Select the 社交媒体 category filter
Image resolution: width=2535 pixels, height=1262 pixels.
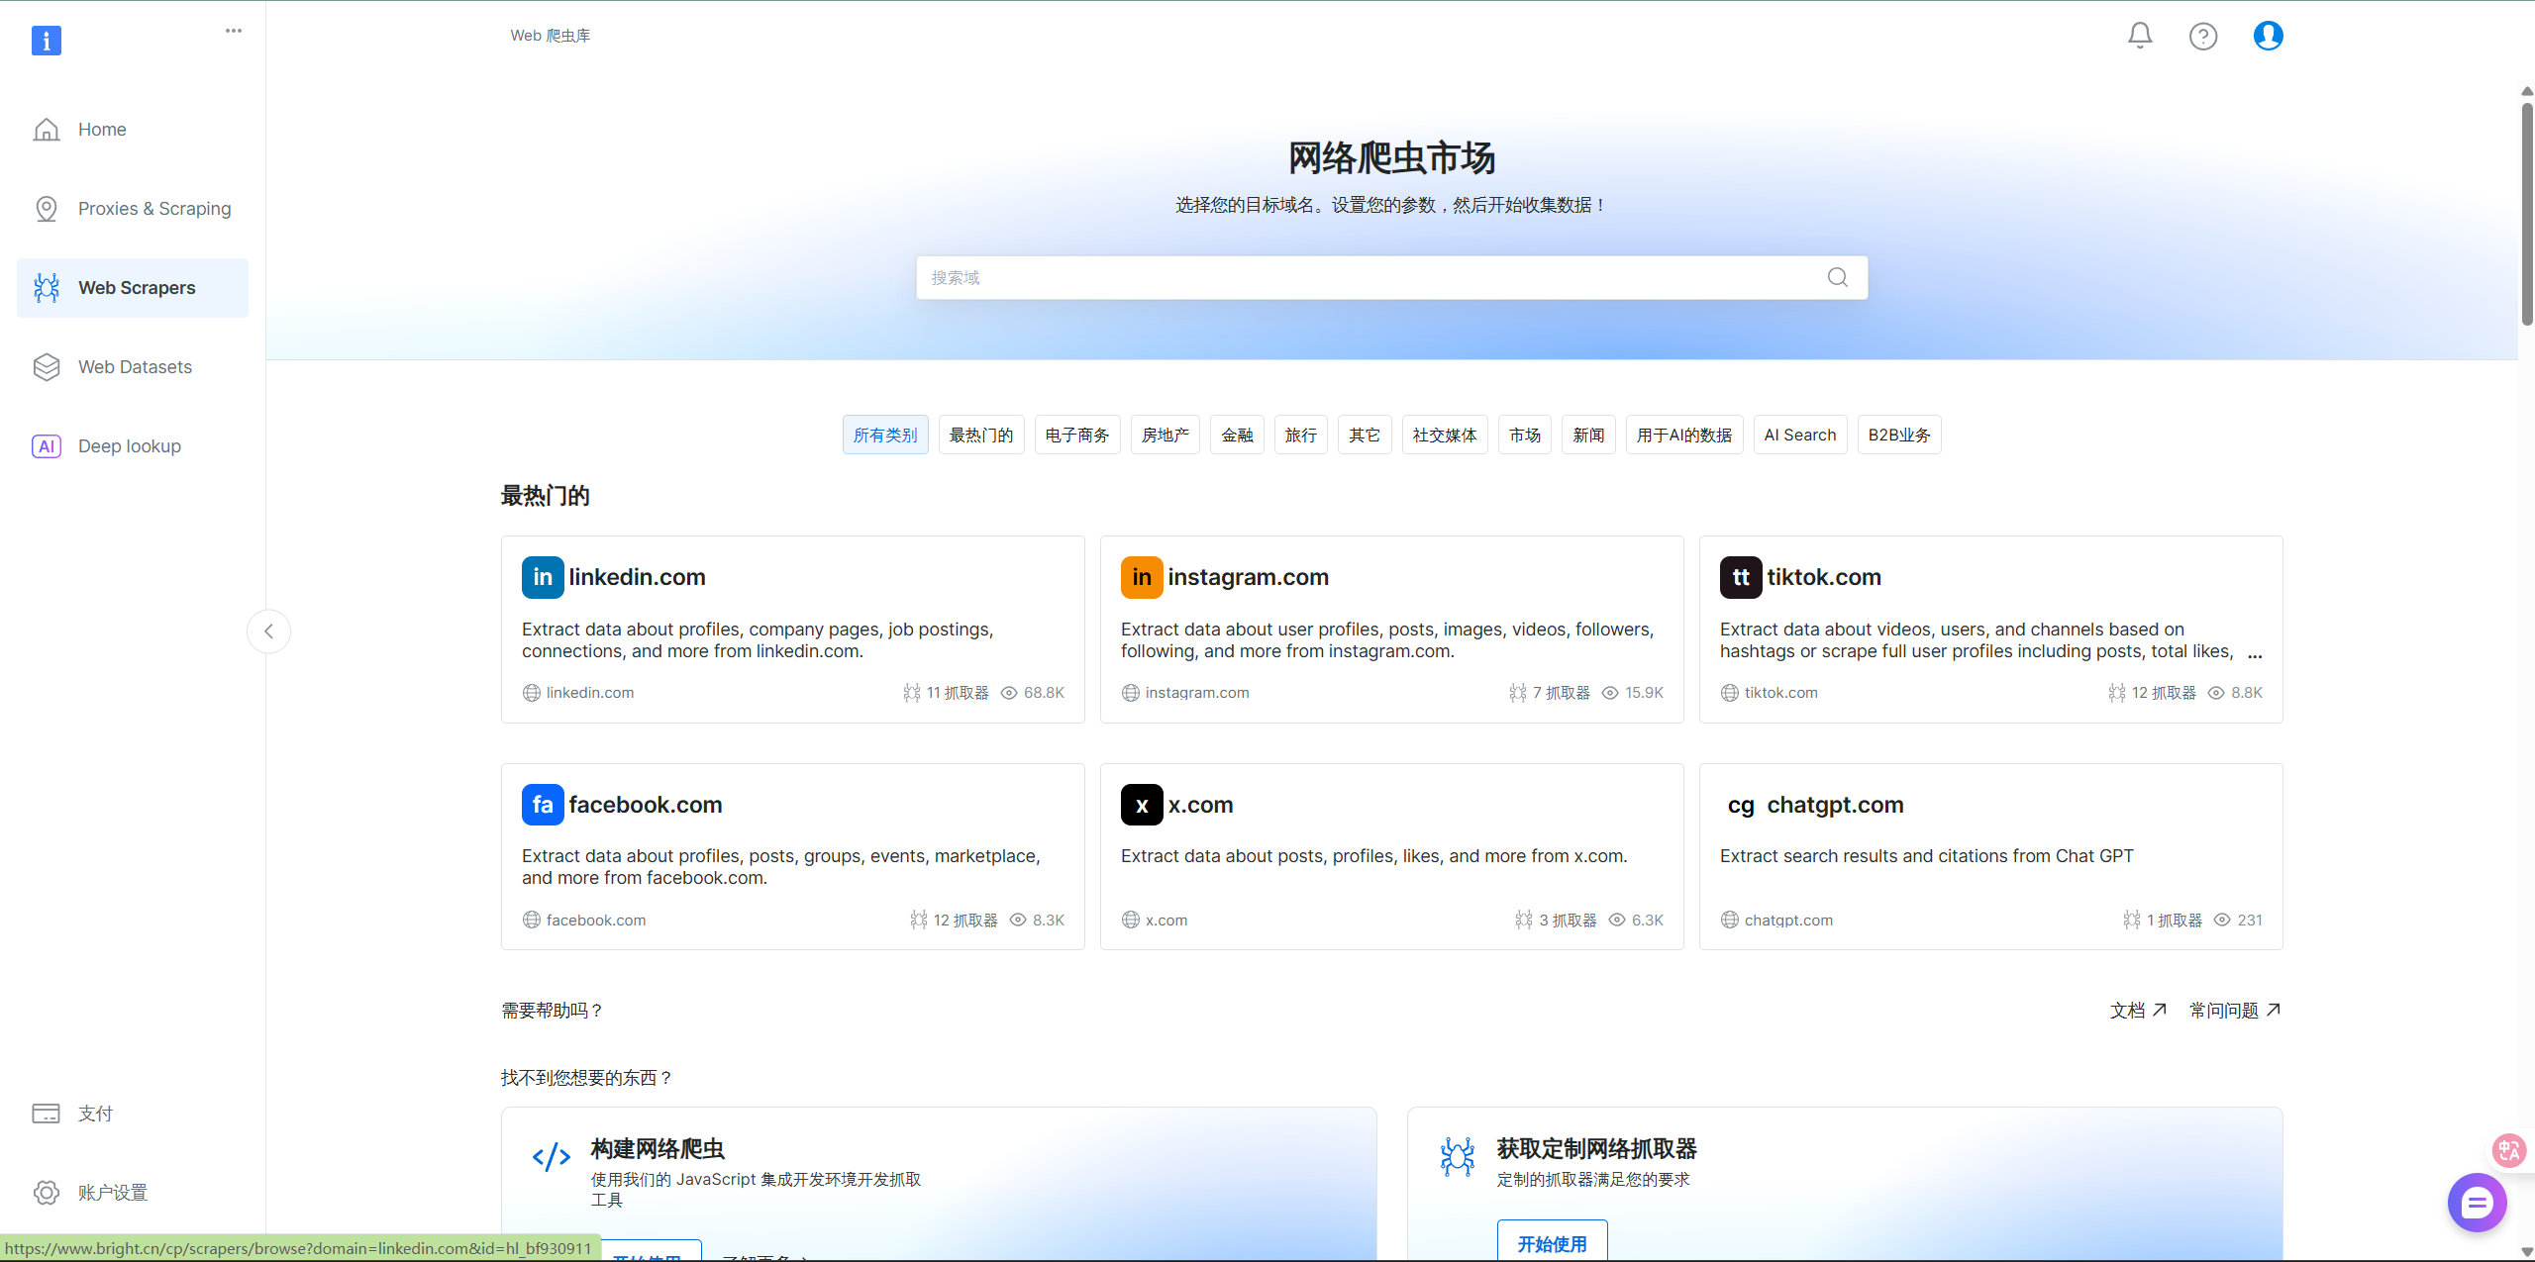pos(1444,436)
